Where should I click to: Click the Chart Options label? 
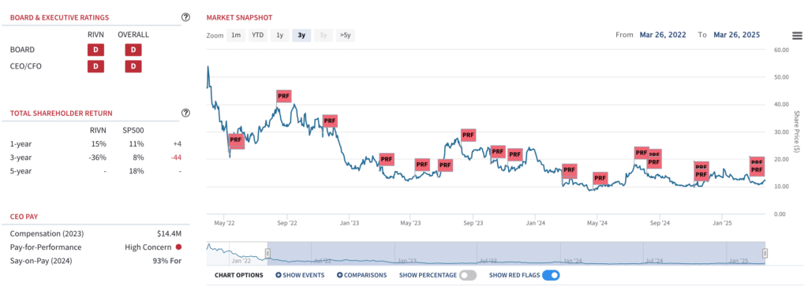(238, 275)
